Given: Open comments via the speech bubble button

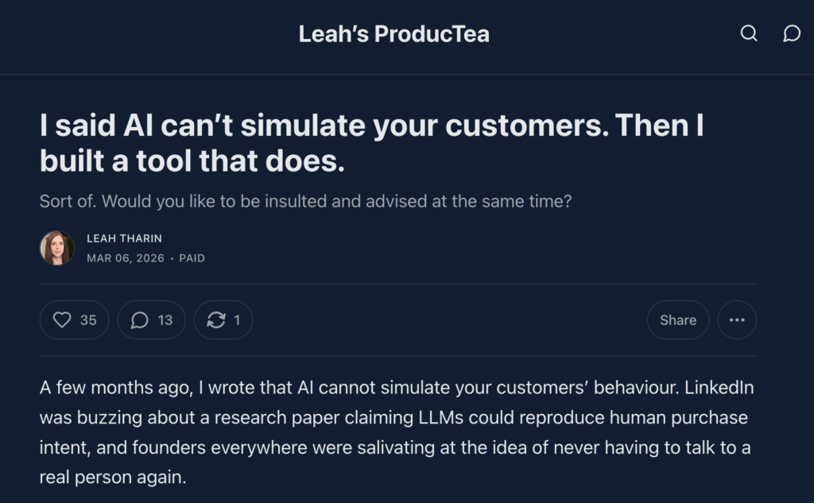Looking at the screenshot, I should coord(140,319).
